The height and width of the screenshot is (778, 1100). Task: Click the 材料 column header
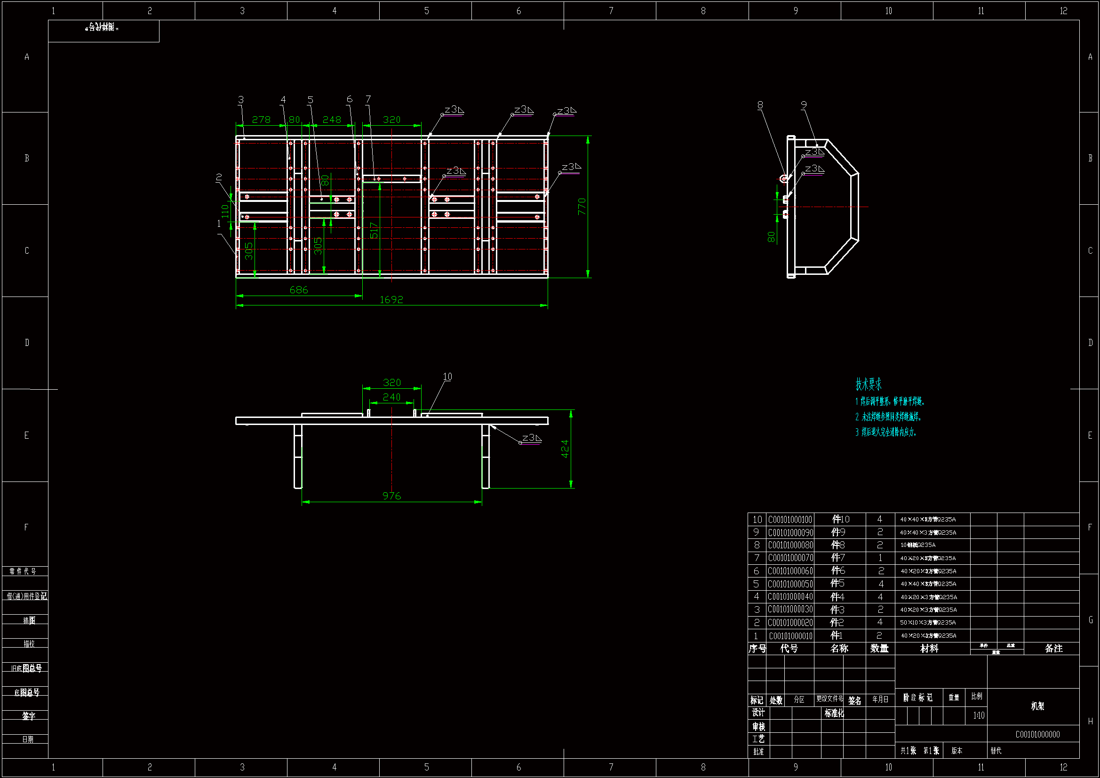point(929,649)
